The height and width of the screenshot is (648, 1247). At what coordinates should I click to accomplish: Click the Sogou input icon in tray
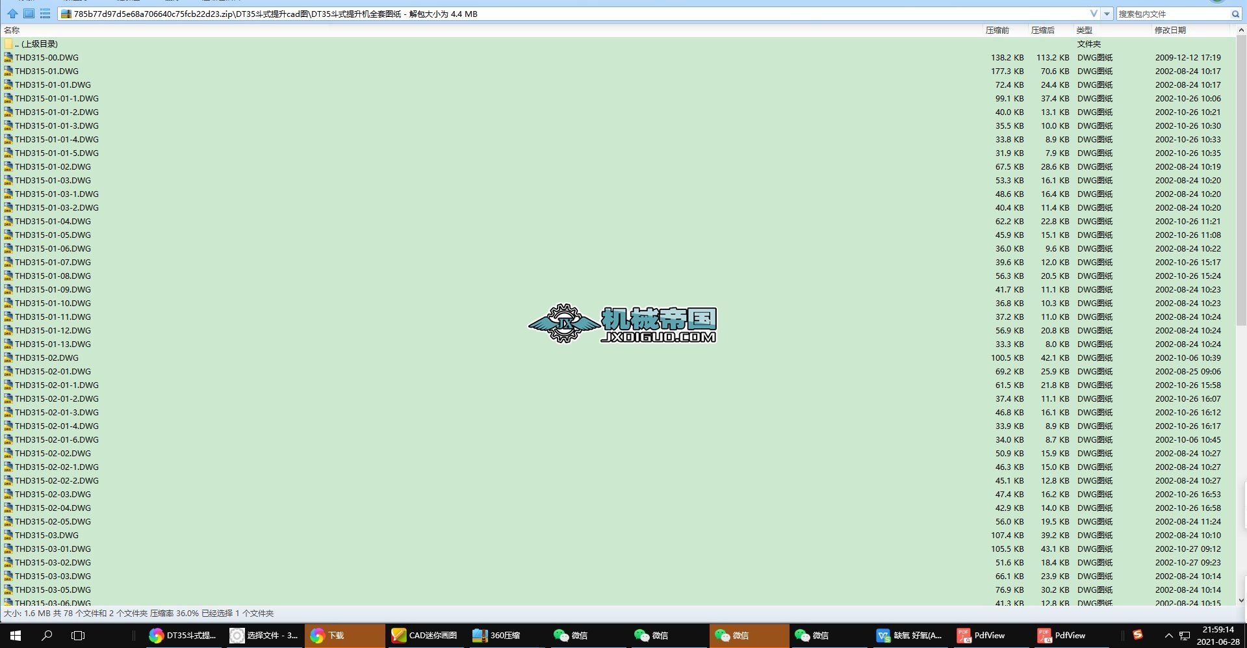click(x=1138, y=636)
